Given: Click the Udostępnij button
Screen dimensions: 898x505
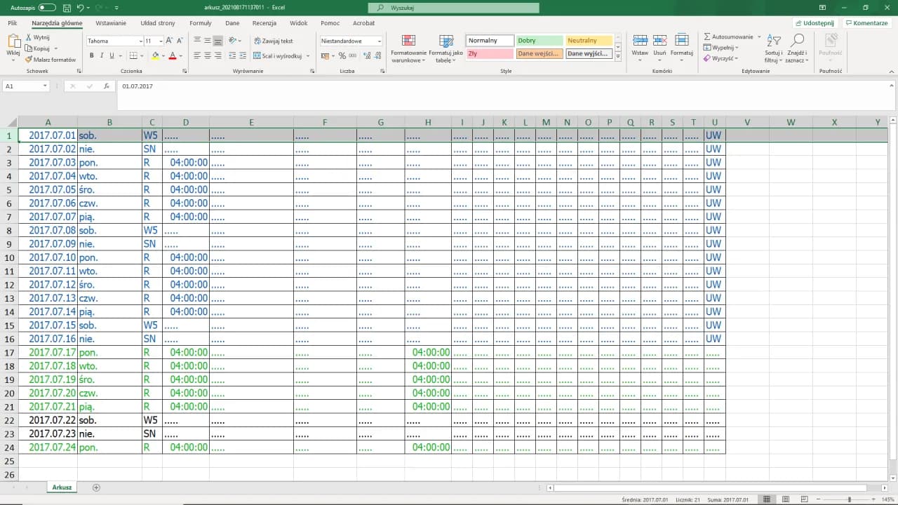Looking at the screenshot, I should tap(814, 23).
